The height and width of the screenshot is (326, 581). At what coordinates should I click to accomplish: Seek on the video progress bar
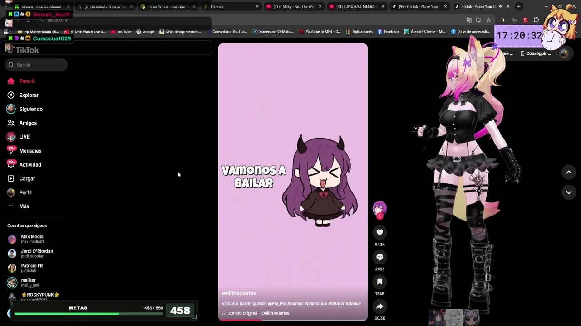click(293, 320)
